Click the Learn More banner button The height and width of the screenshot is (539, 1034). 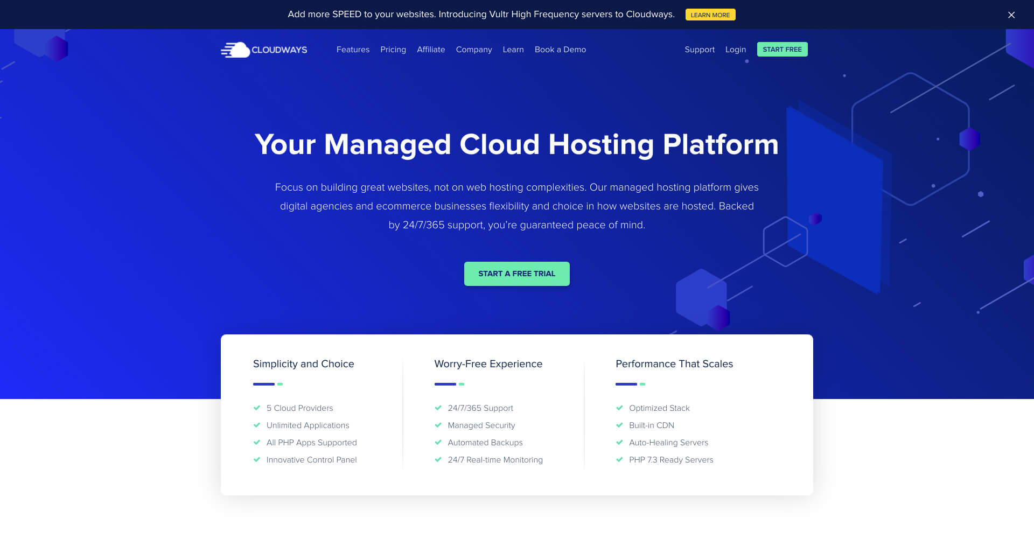click(710, 15)
